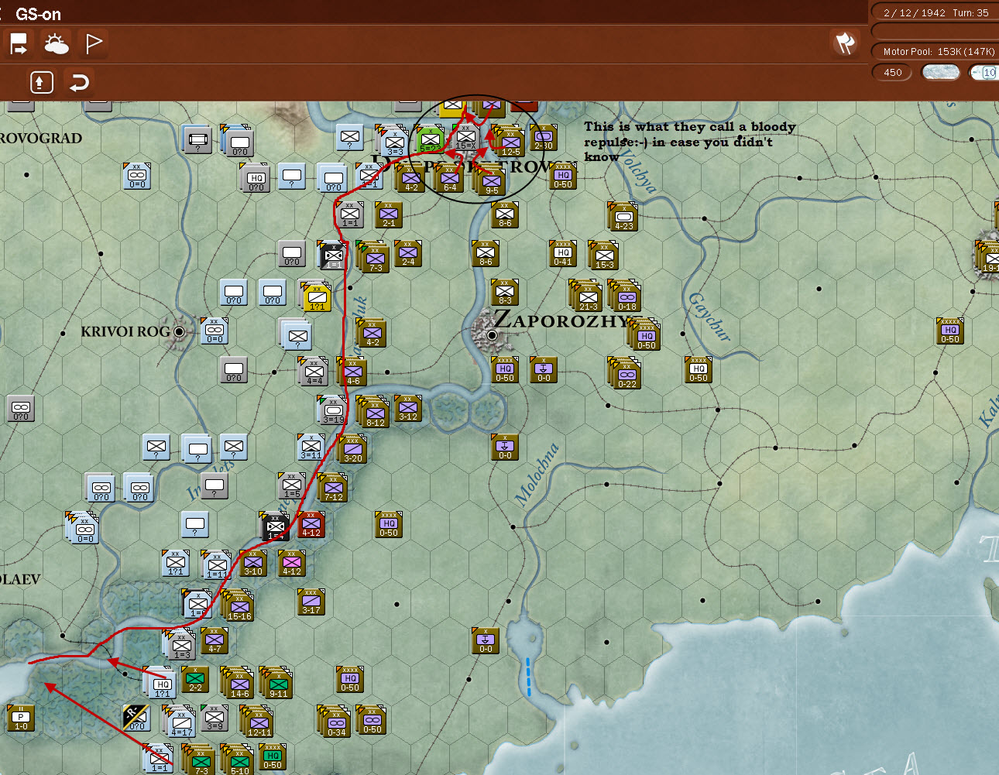Select the 3=9 infantry counter
The image size is (999, 775).
(x=215, y=718)
